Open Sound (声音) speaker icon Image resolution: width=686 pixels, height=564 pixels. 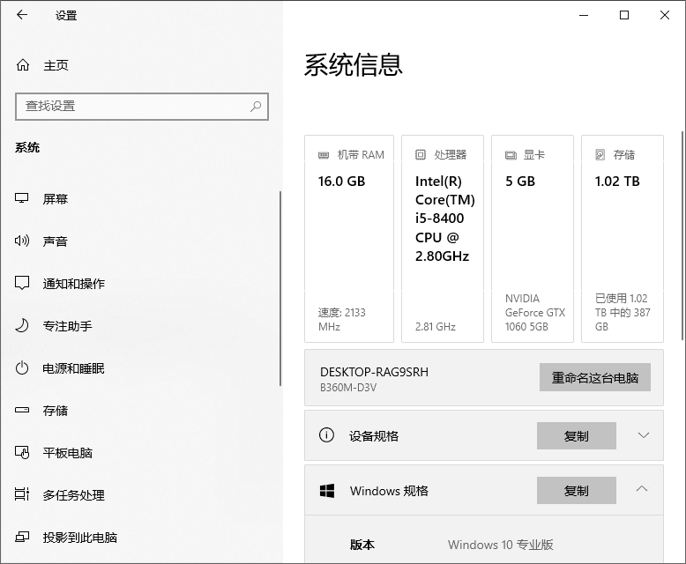click(23, 241)
